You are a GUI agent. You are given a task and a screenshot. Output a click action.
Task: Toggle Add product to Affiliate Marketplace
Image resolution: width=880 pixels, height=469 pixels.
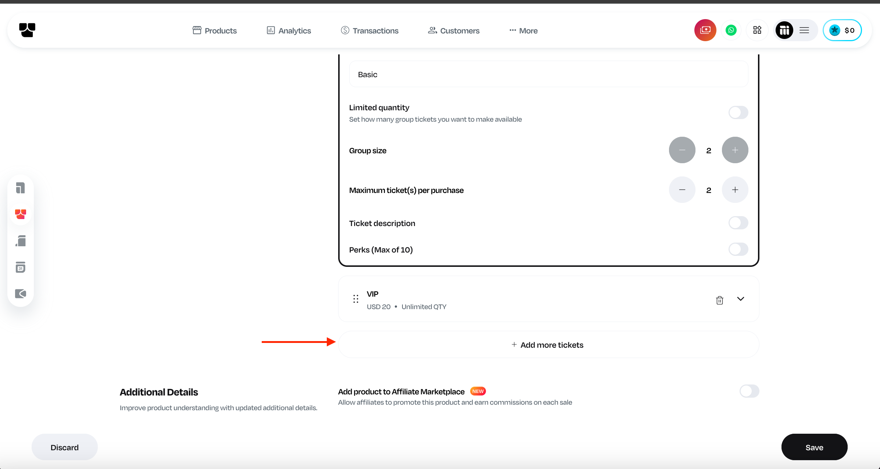point(749,391)
